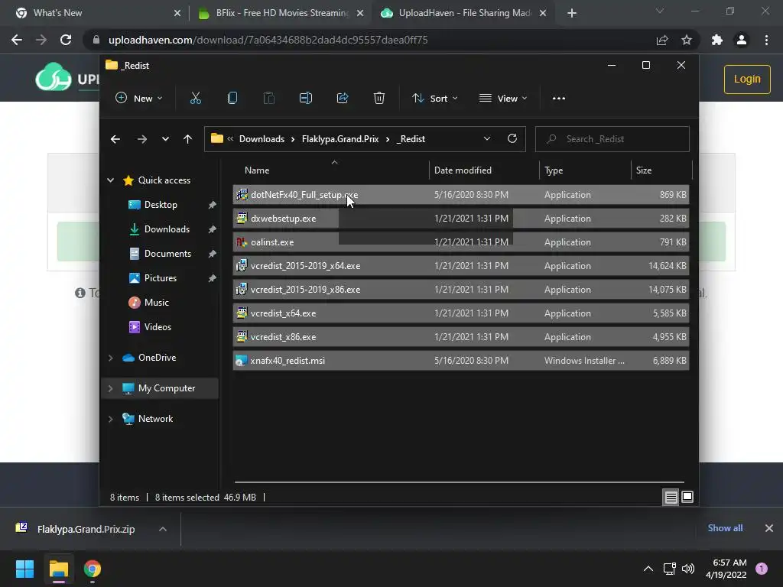Click Flaklypa.Grand.Prix in breadcrumb path
This screenshot has height=587, width=783.
(x=340, y=139)
